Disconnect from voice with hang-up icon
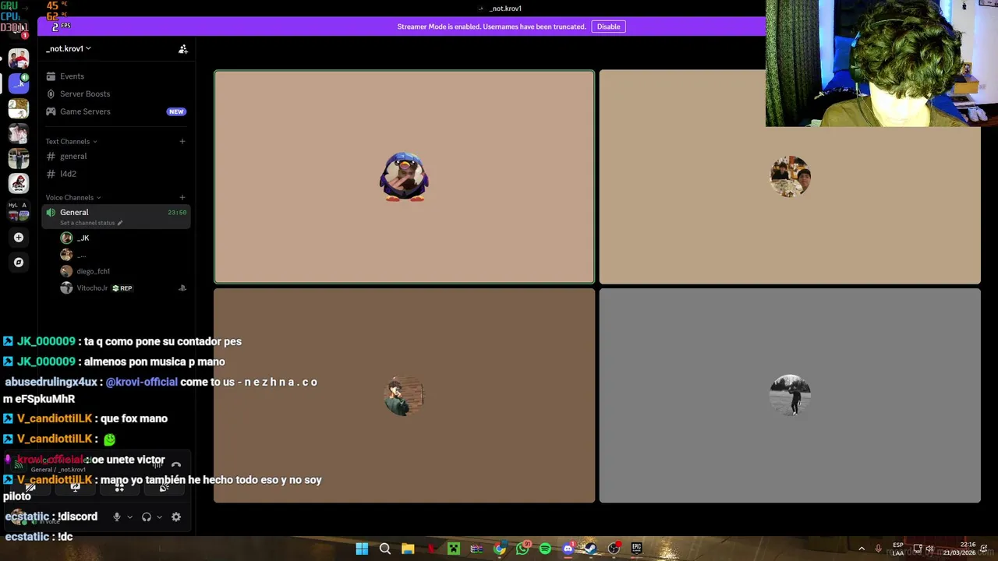 coord(176,466)
